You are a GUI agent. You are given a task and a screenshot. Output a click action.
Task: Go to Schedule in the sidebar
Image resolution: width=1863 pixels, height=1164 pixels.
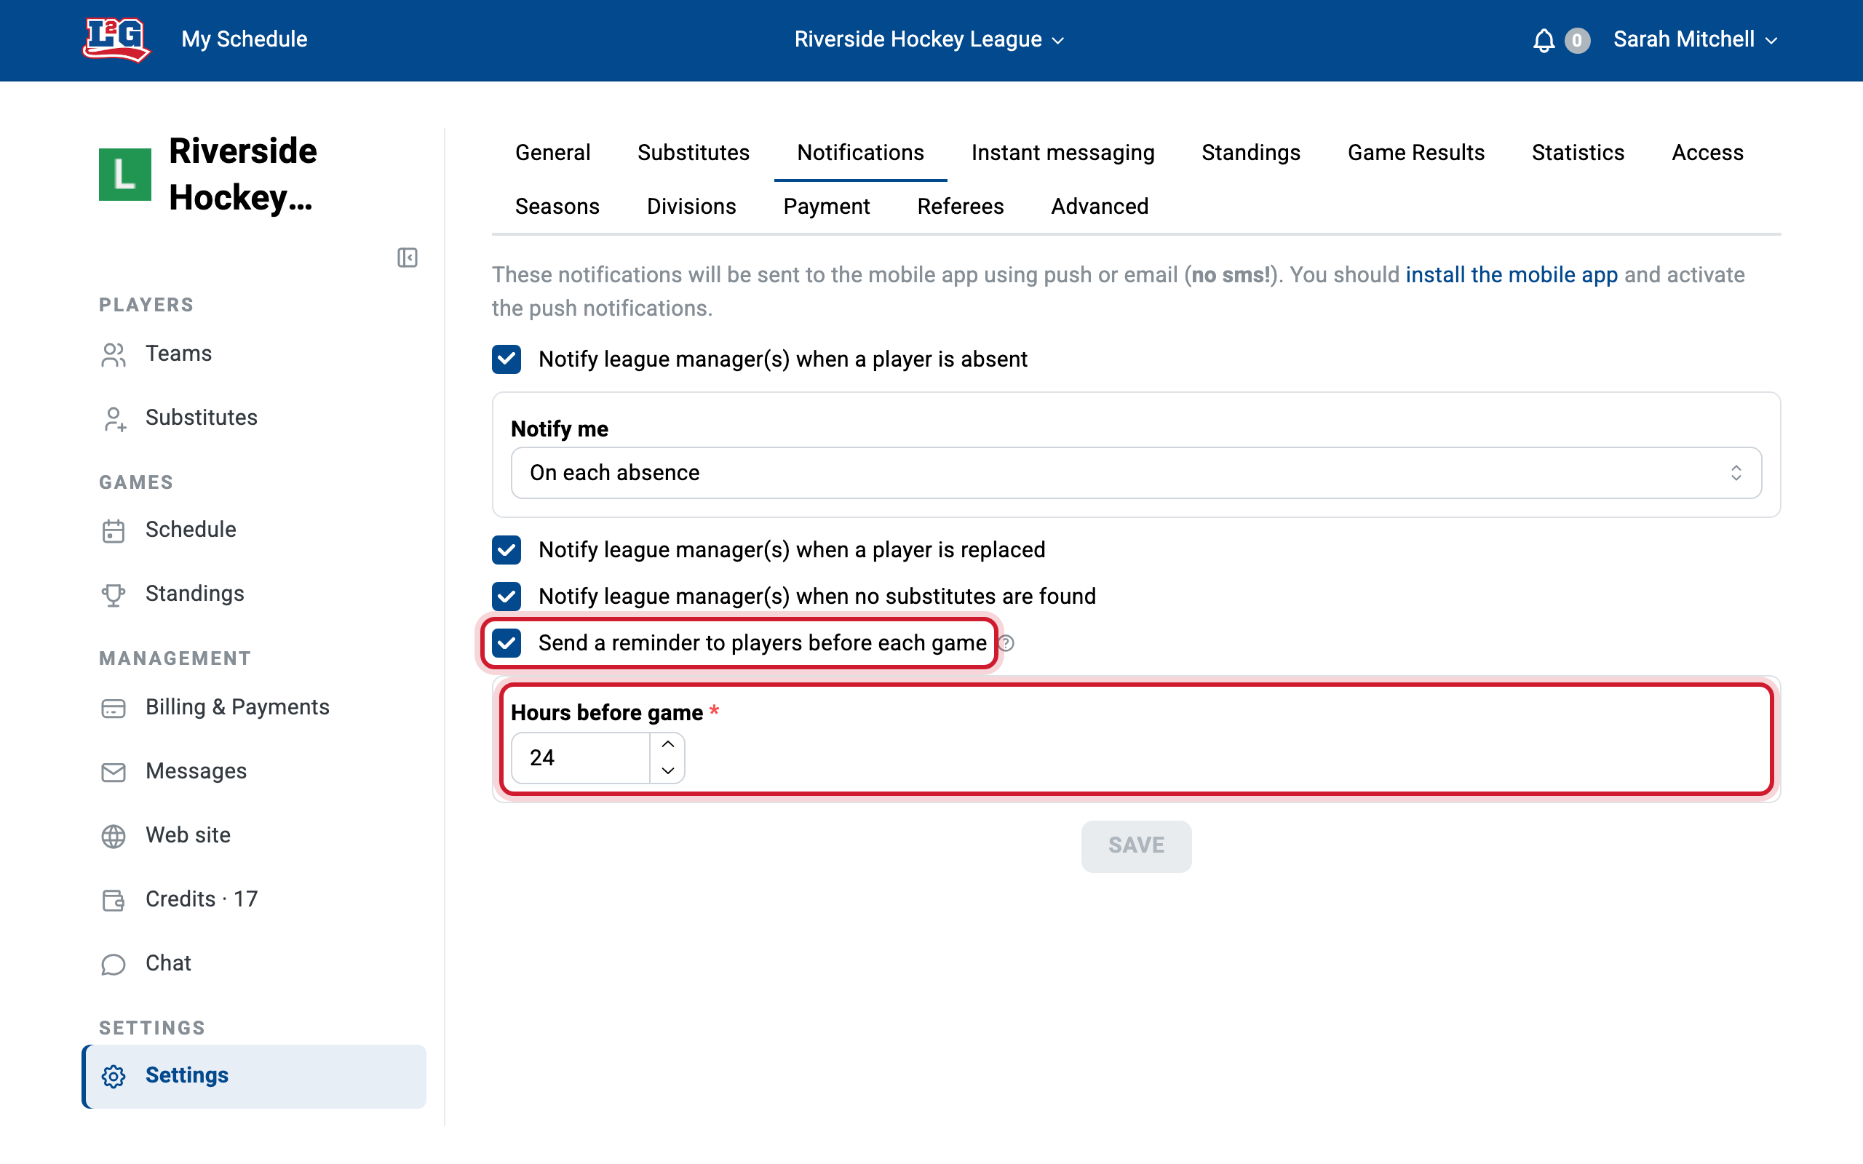coord(254,530)
